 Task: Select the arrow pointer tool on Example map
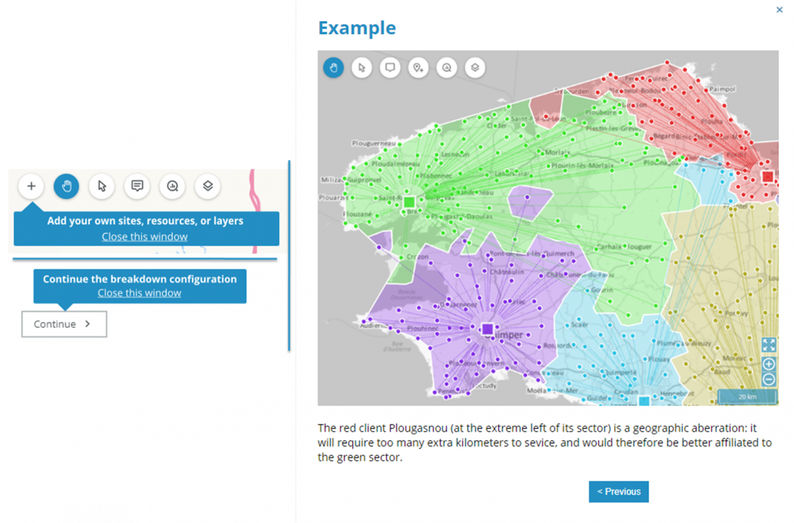click(x=362, y=67)
